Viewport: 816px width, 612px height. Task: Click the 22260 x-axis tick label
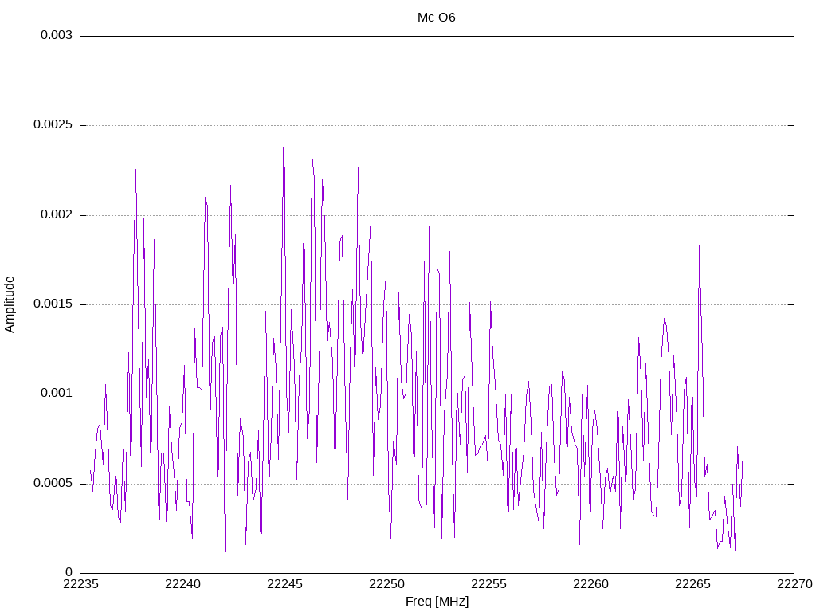(590, 584)
